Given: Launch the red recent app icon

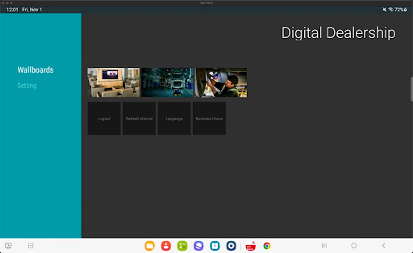Looking at the screenshot, I should point(250,246).
